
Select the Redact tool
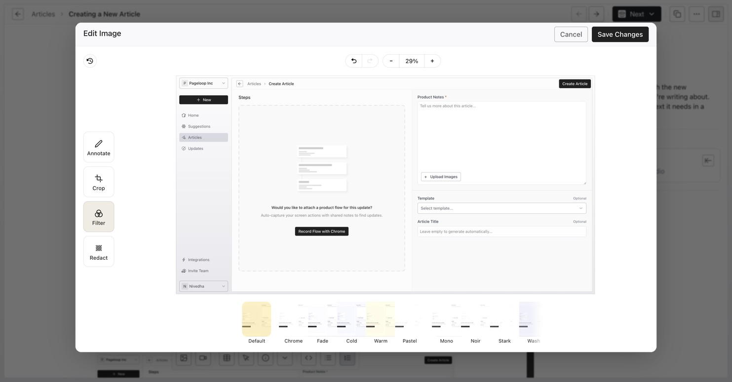tap(99, 251)
